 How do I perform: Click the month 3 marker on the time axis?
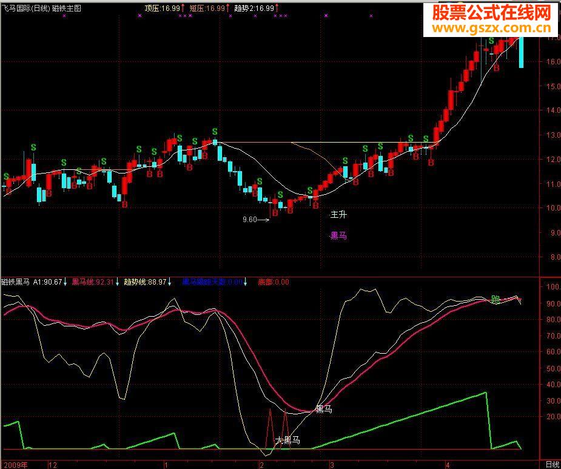pos(332,465)
